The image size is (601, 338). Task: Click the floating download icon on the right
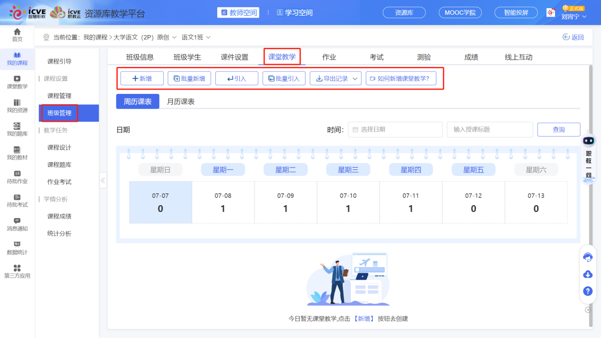tap(588, 274)
